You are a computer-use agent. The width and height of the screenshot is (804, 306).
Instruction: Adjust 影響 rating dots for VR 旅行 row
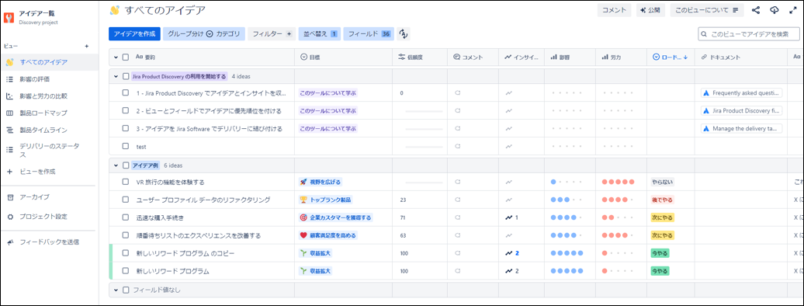point(567,182)
